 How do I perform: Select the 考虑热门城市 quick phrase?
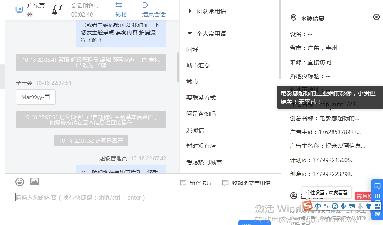[x=204, y=162]
